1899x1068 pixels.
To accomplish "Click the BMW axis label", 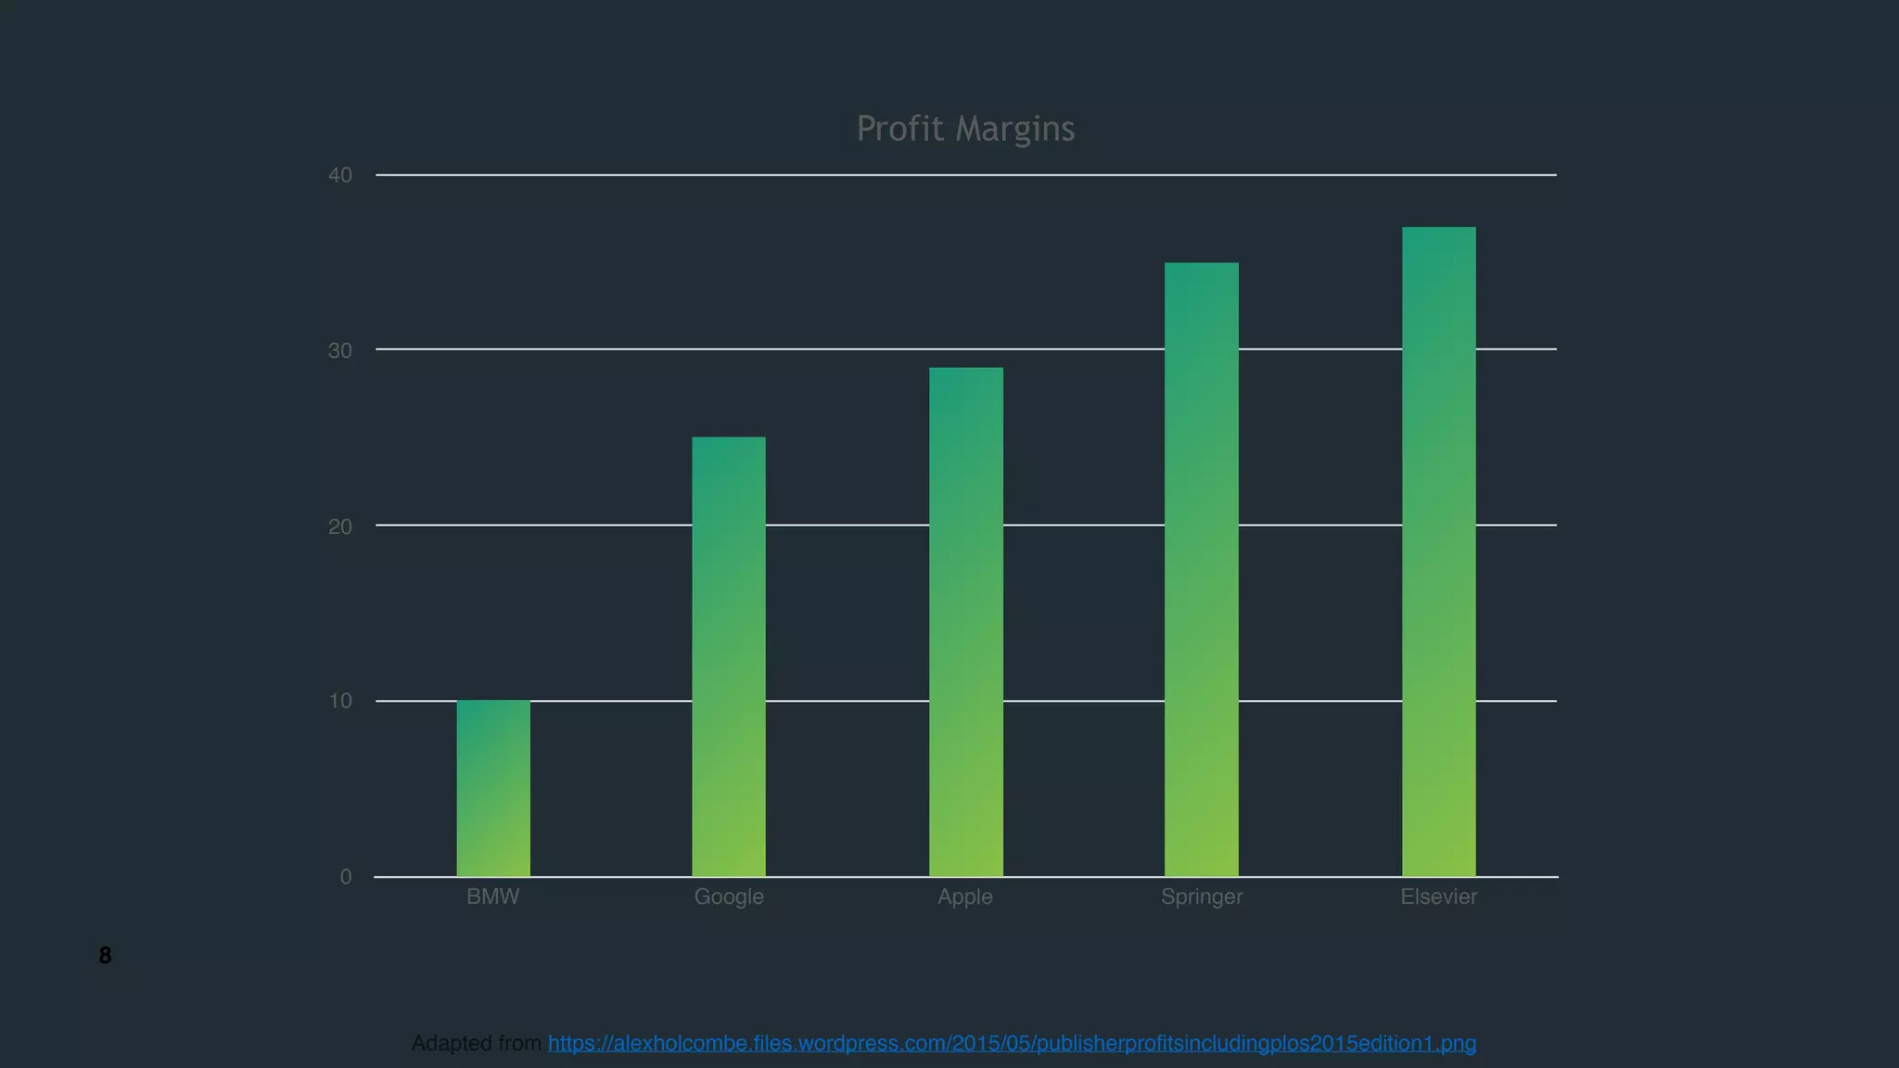I will point(493,897).
